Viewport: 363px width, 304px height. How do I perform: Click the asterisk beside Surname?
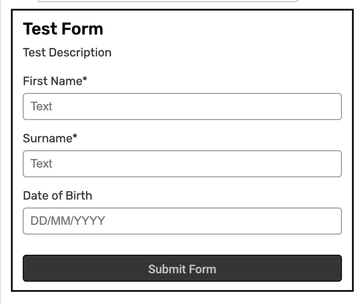point(74,137)
